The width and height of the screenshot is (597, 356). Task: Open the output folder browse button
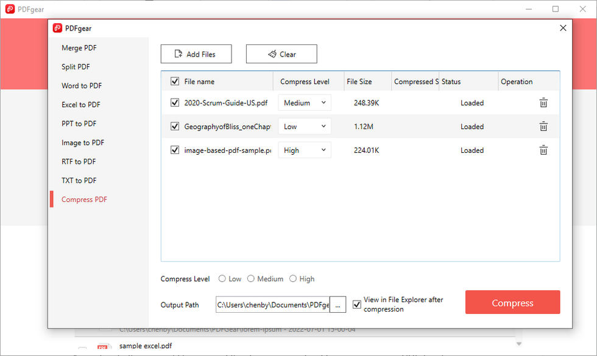pyautogui.click(x=338, y=304)
